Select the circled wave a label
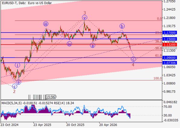Image resolution: width=180 pixels, height=128 pixels. click(92, 45)
